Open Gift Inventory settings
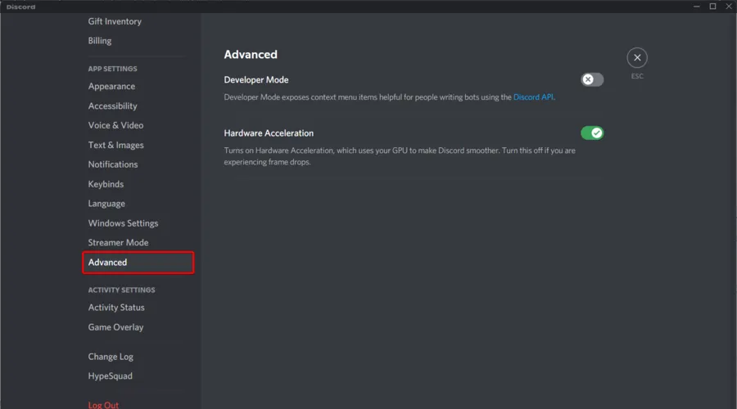737x409 pixels. pos(115,21)
